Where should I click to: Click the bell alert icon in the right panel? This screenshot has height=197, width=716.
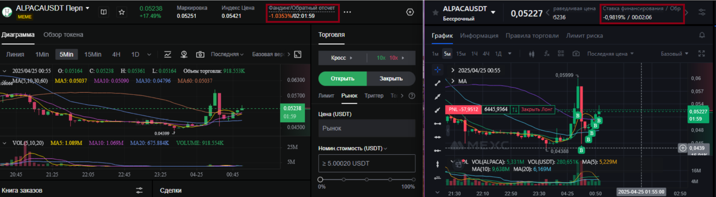point(702,35)
